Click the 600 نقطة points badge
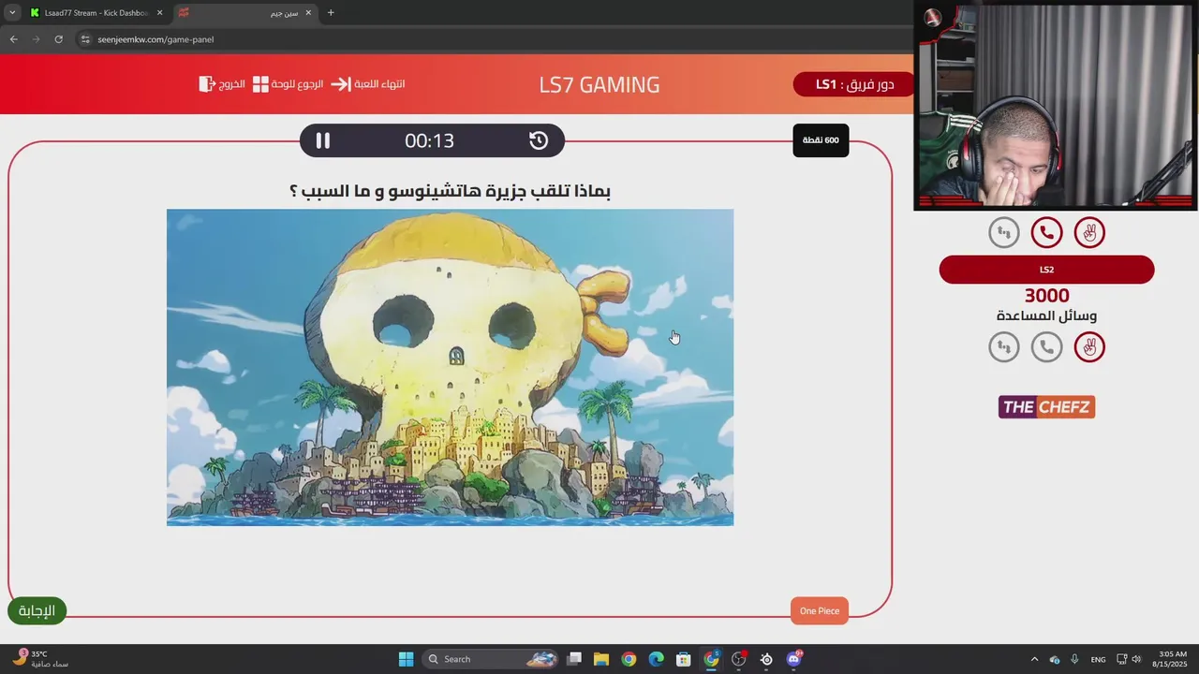The image size is (1199, 674). (x=821, y=140)
